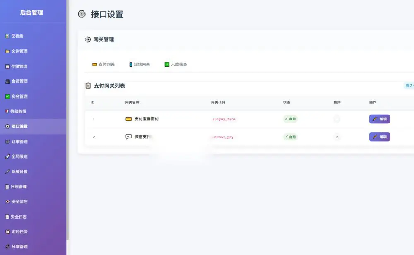Edit the wechat_pay gateway
Image resolution: width=414 pixels, height=255 pixels.
pos(379,137)
